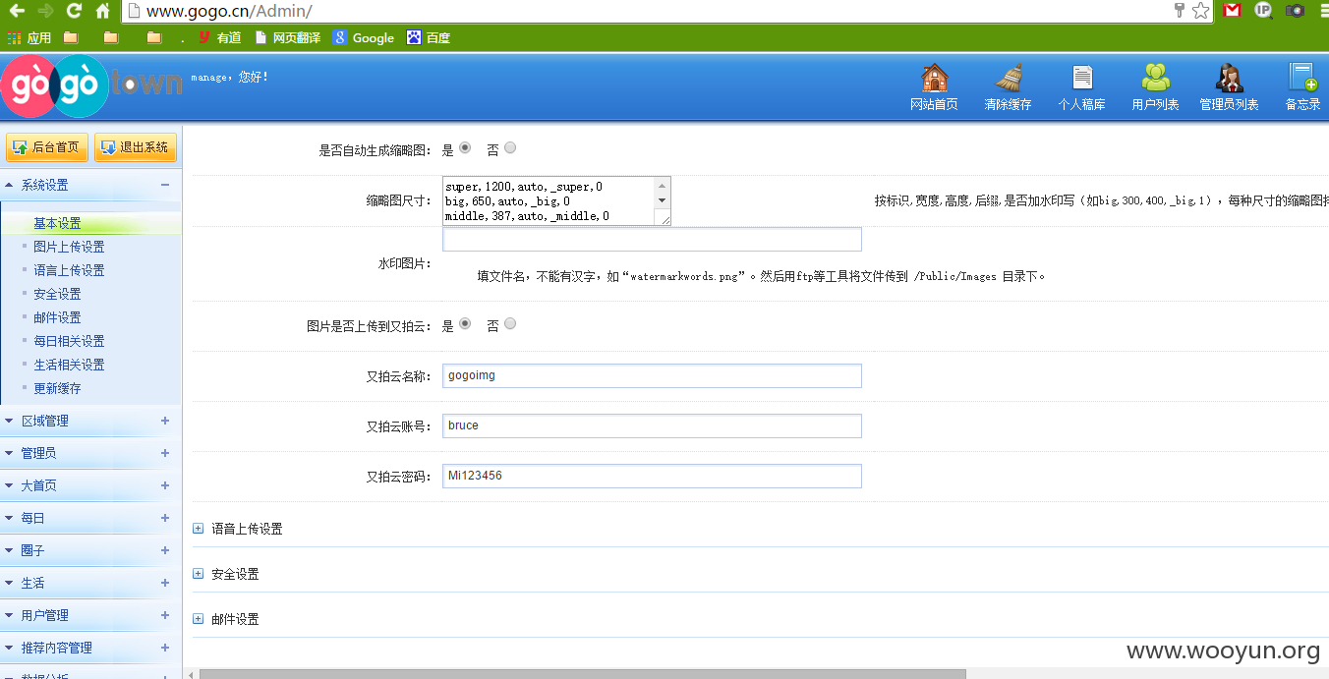Expand the 语音上传设置 panel
The image size is (1329, 679).
pyautogui.click(x=198, y=529)
